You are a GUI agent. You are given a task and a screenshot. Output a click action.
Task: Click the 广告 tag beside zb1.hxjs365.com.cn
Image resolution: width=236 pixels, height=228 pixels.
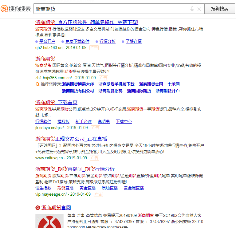tap(104, 78)
